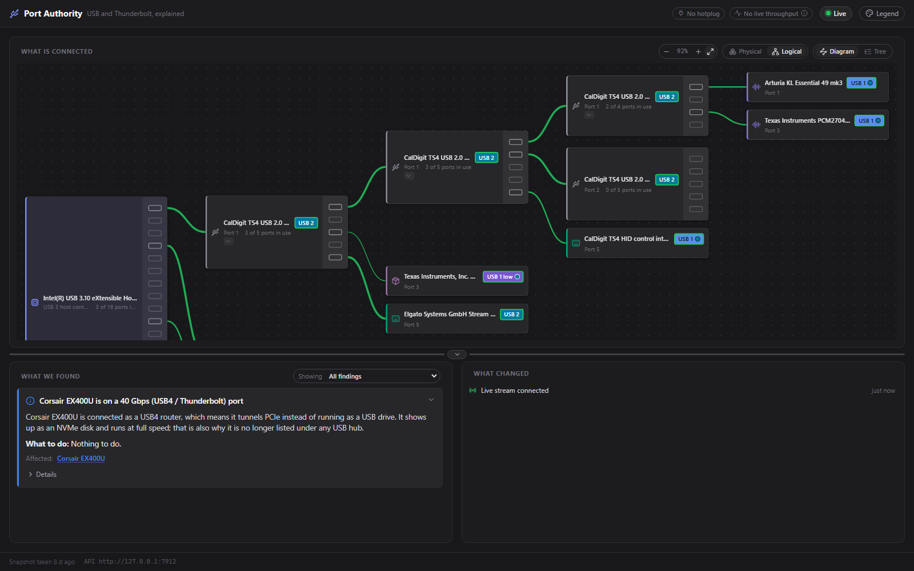
Task: Click the hub icon on the 2 of 4 ports CalDigit hub
Action: [576, 106]
